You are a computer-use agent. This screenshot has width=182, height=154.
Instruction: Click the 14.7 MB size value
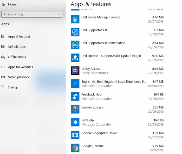pyautogui.click(x=158, y=82)
